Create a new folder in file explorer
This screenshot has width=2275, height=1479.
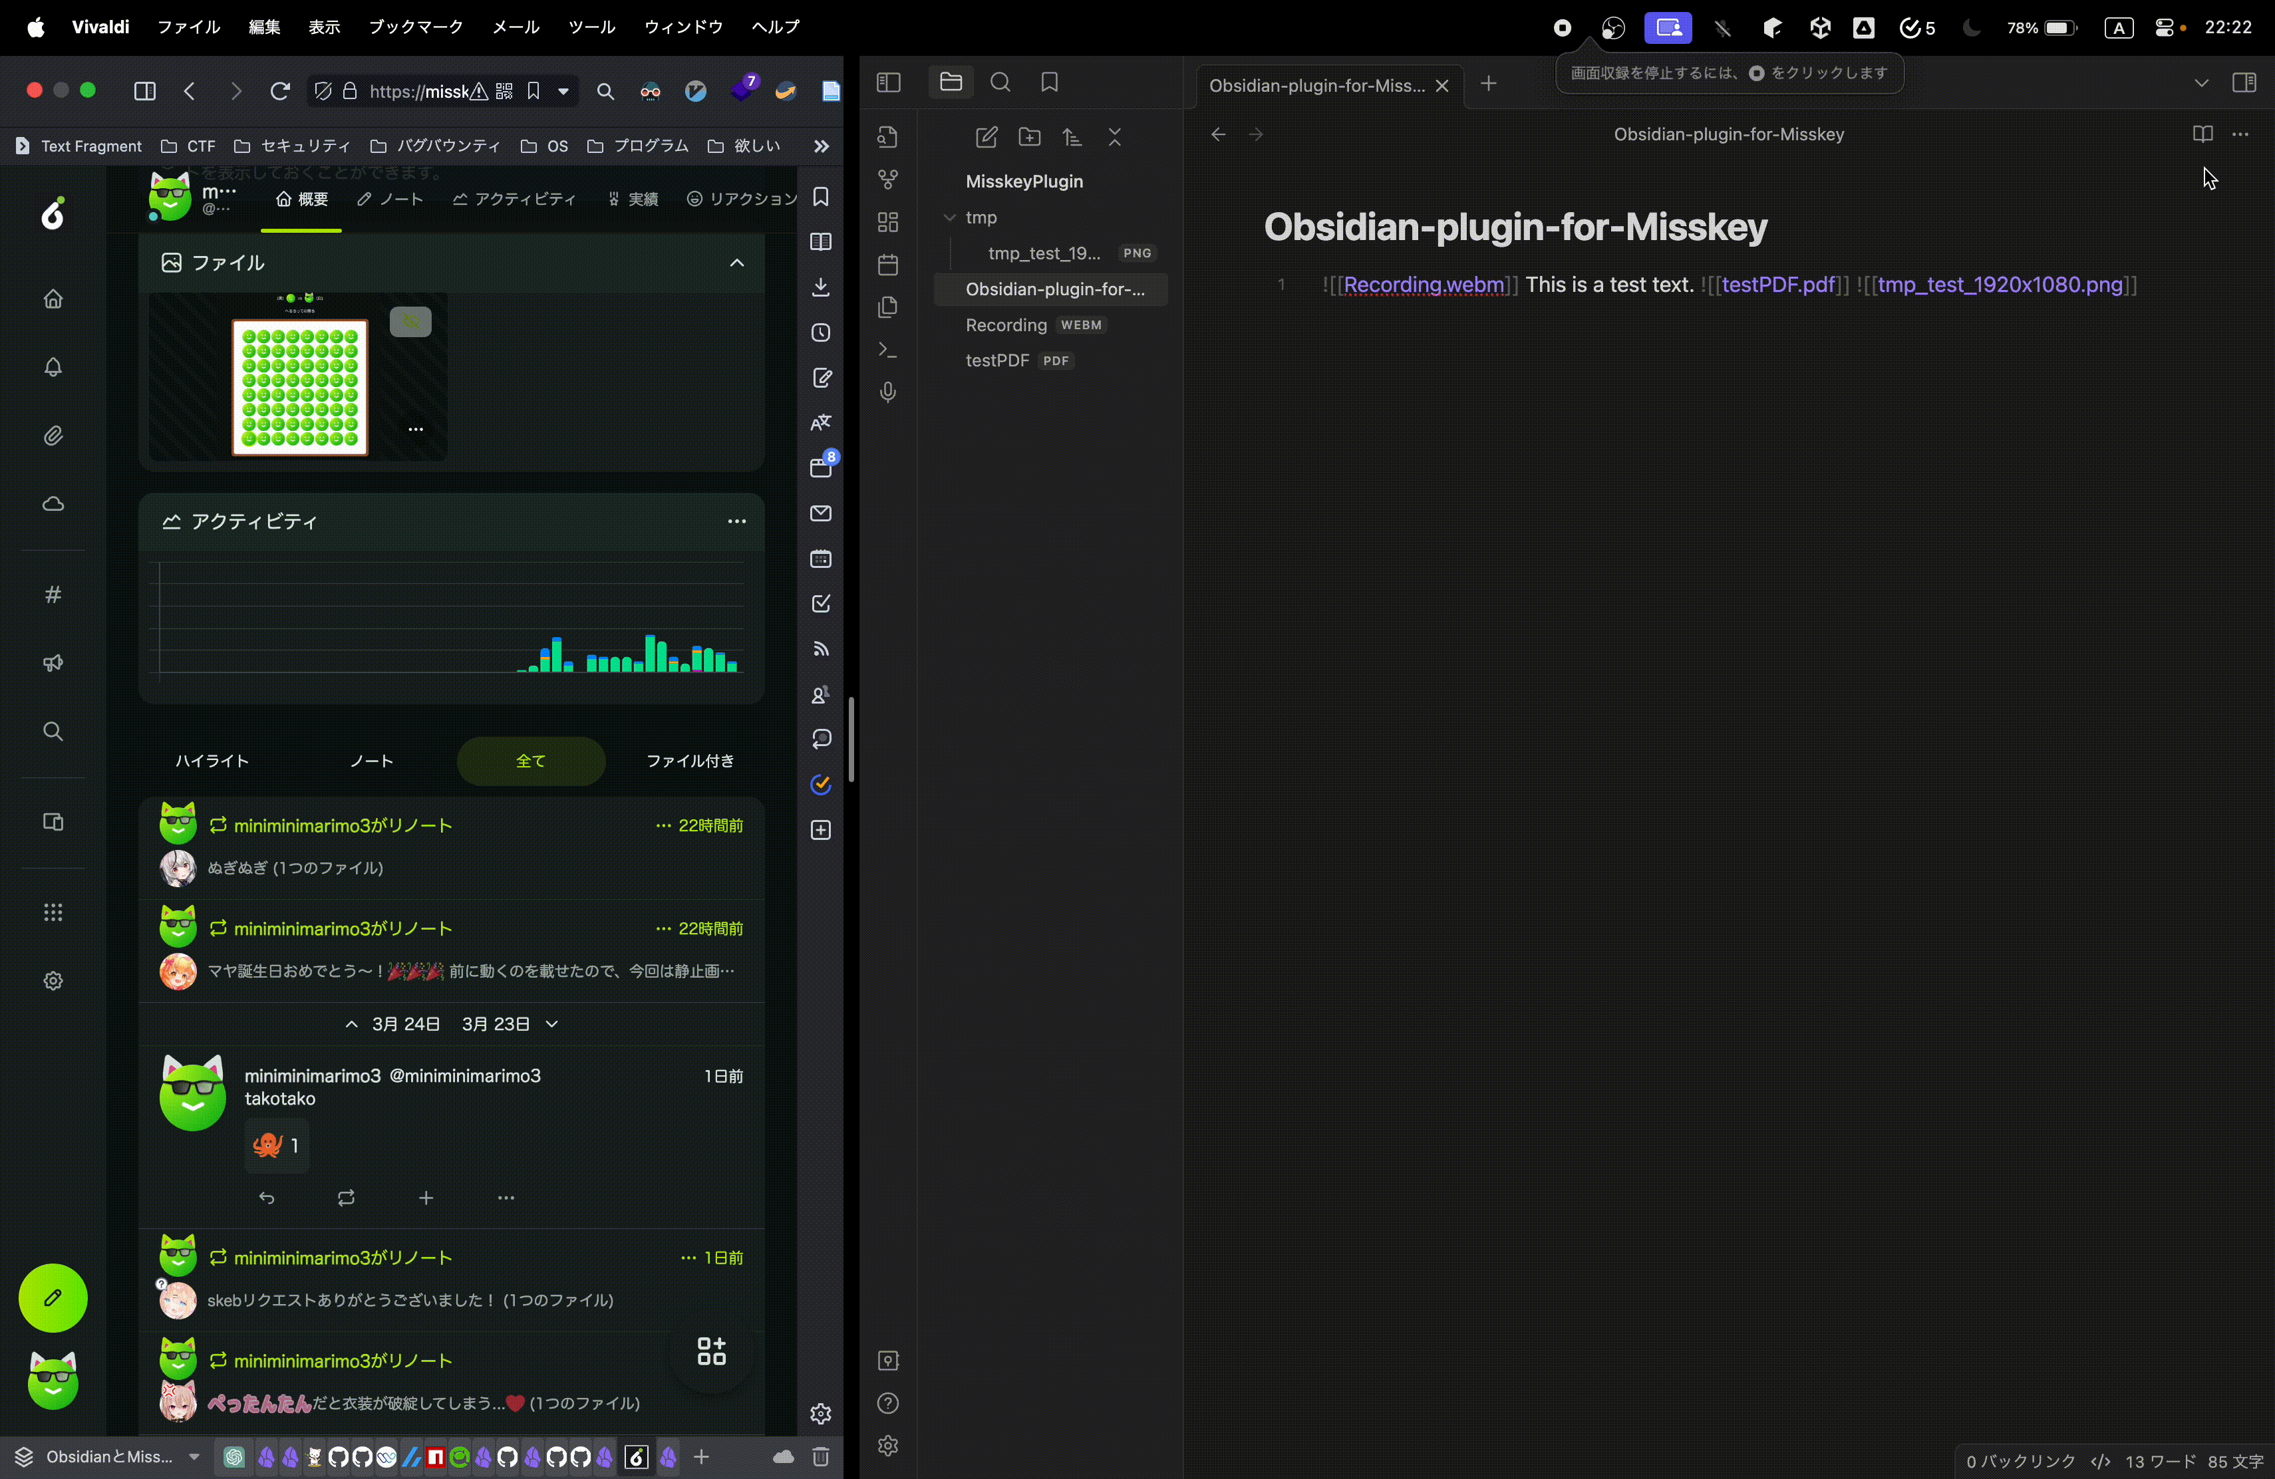click(1030, 138)
